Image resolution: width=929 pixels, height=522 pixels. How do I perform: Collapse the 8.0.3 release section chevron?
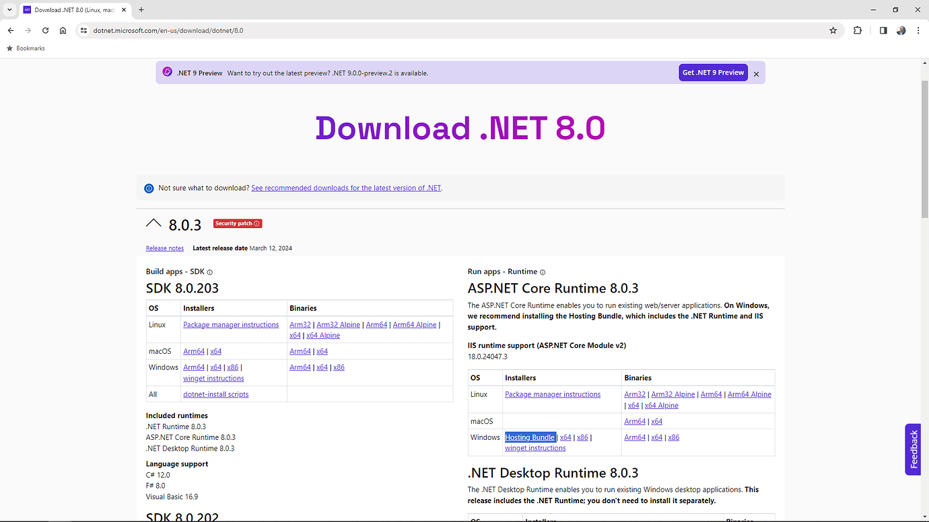pyautogui.click(x=153, y=222)
